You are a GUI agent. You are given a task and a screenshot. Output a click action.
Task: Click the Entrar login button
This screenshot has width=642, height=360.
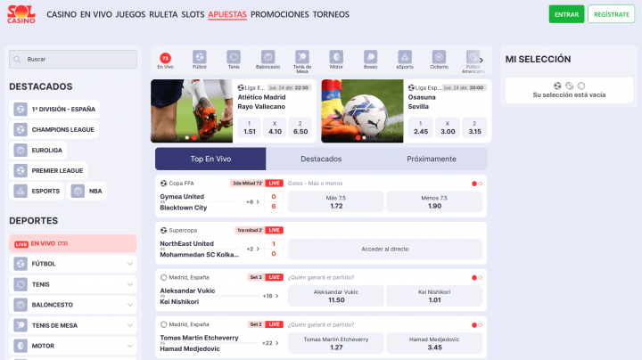[x=567, y=14]
